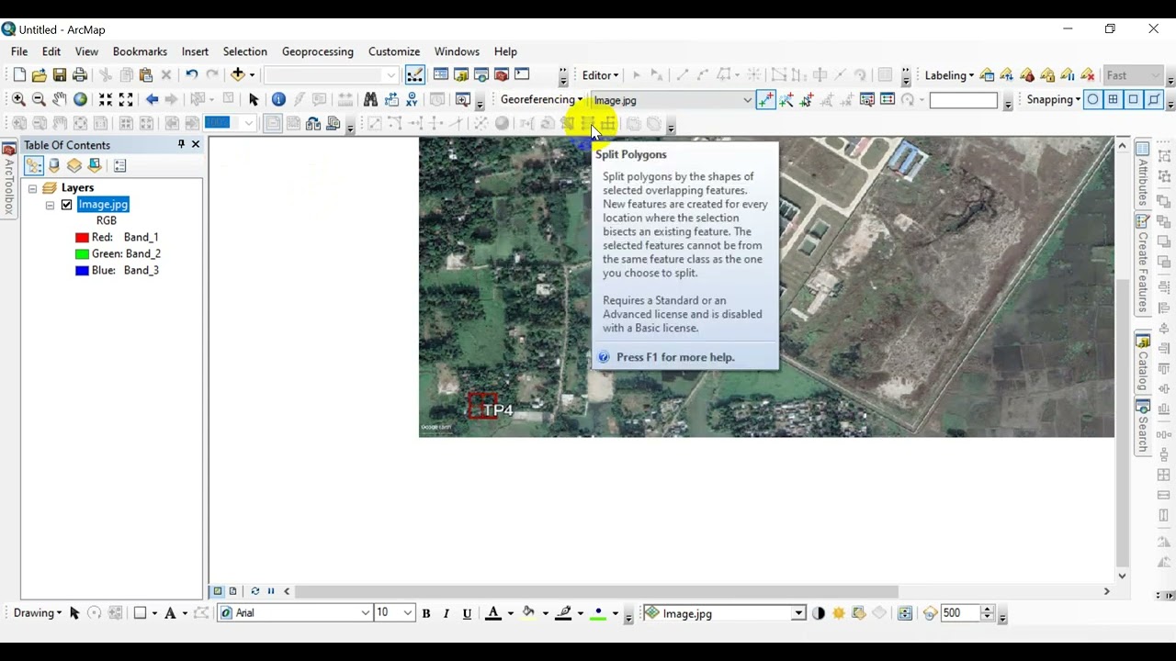Select the Blue: Band_3 color swatch

82,270
